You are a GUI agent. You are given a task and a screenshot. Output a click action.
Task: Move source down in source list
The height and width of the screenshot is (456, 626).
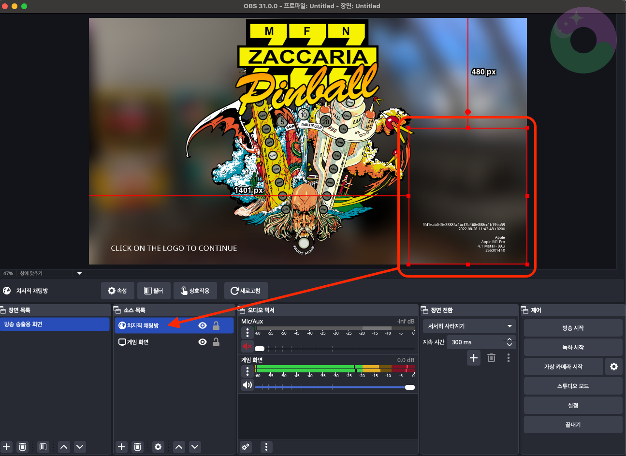click(195, 447)
